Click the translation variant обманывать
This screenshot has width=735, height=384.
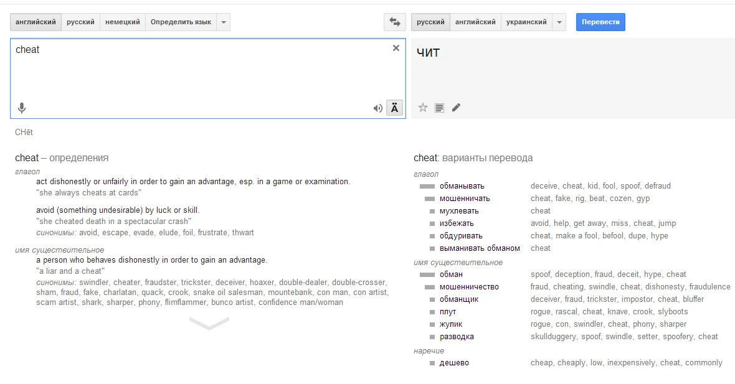tap(462, 186)
